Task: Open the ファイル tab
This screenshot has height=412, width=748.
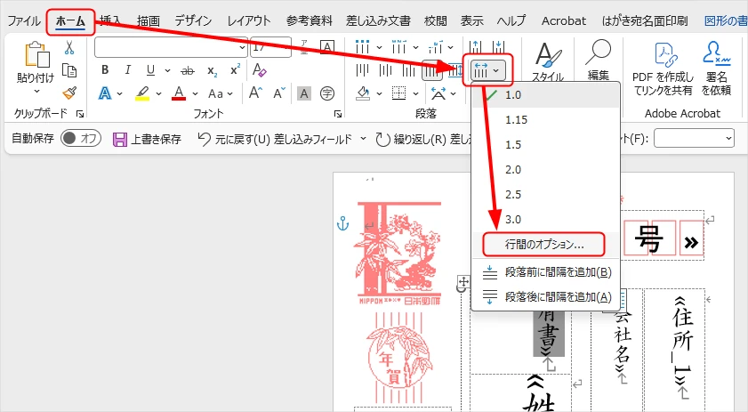Action: tap(24, 21)
